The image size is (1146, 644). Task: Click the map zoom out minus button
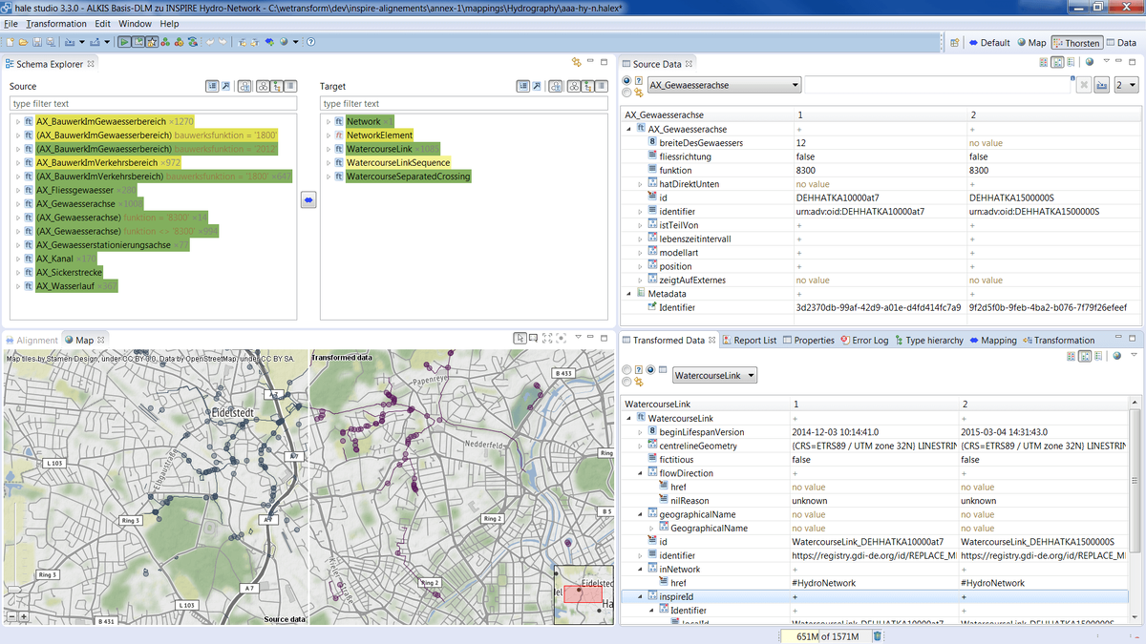tap(10, 616)
